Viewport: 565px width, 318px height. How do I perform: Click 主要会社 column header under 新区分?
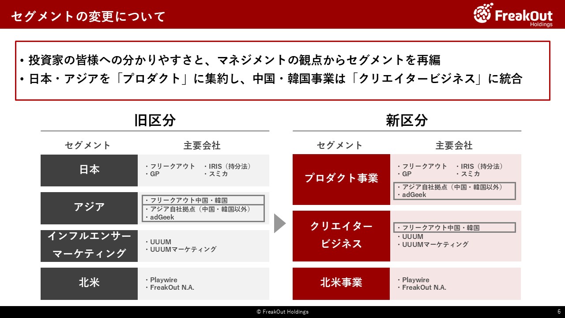[x=454, y=145]
